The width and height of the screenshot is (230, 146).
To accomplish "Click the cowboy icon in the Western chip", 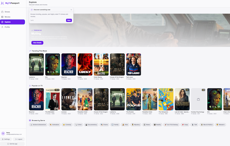I will (x=217, y=125).
